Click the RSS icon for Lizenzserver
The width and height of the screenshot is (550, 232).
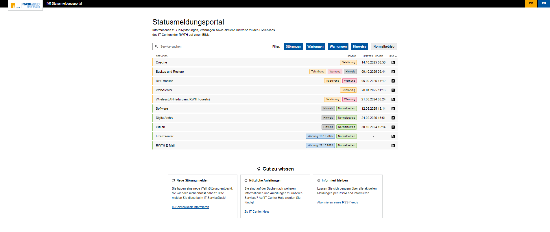point(393,136)
